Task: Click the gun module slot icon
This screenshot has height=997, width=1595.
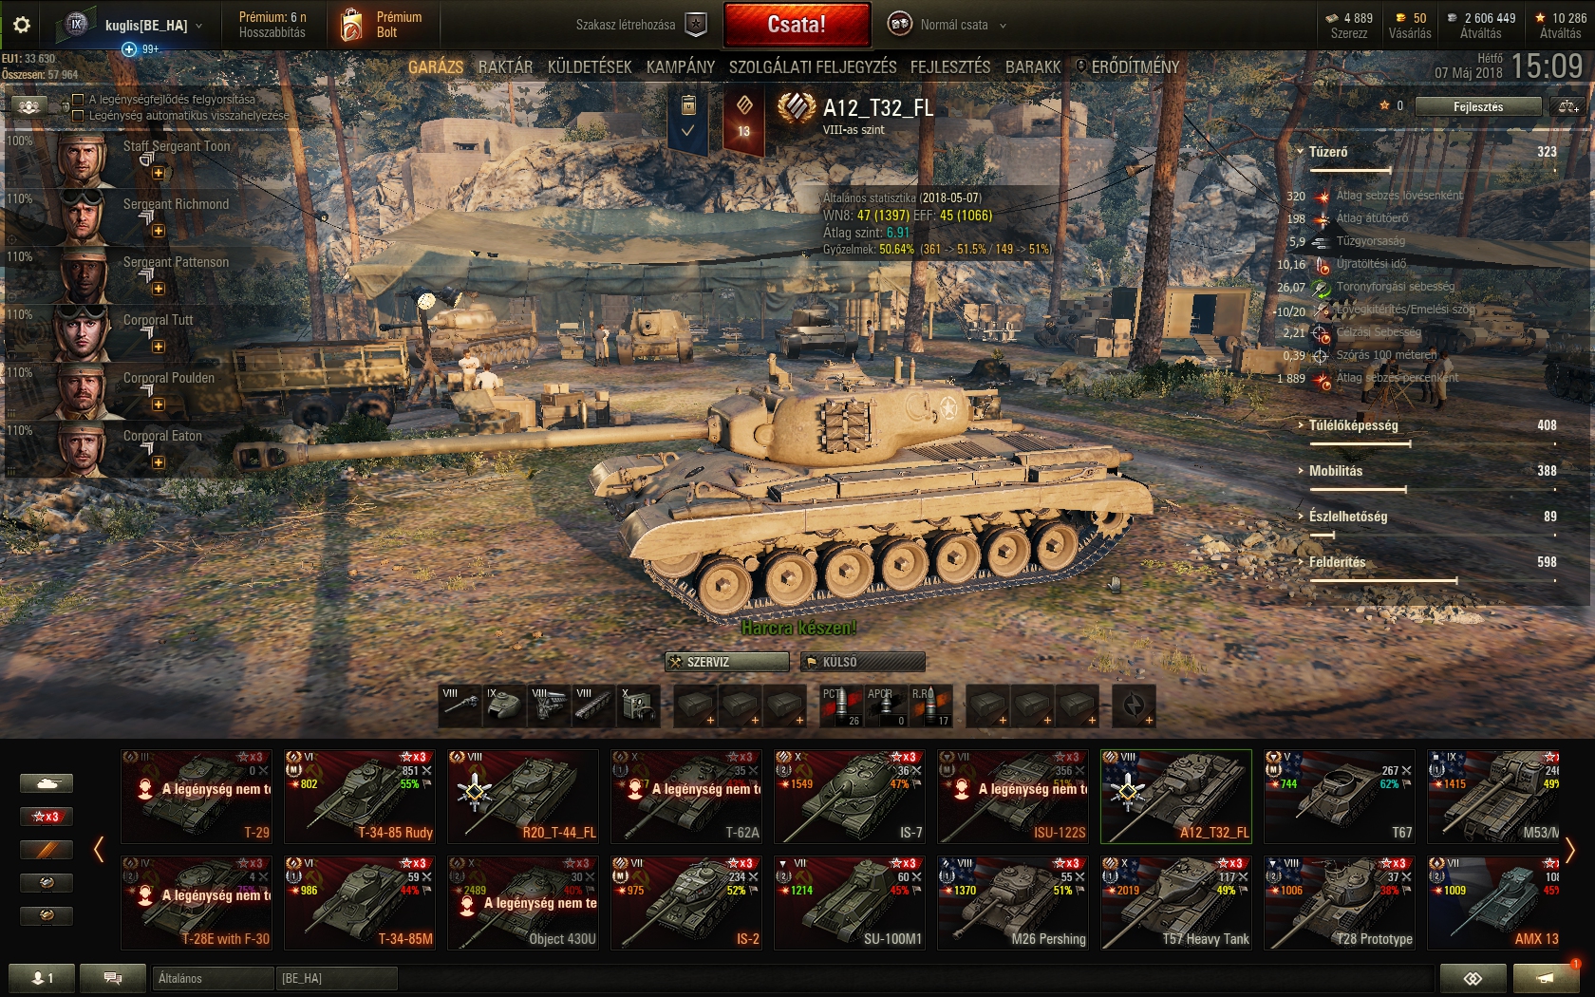Action: point(460,706)
